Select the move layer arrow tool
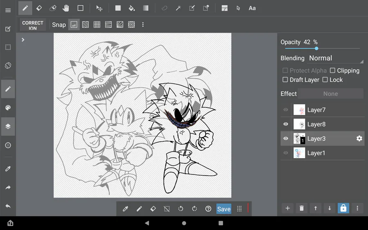Screen dimensions: 368x230 click(99, 9)
